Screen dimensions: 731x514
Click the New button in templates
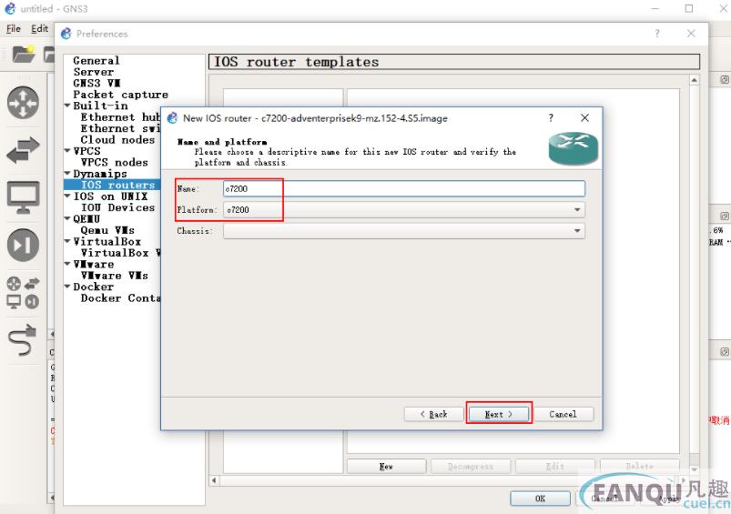pyautogui.click(x=386, y=466)
